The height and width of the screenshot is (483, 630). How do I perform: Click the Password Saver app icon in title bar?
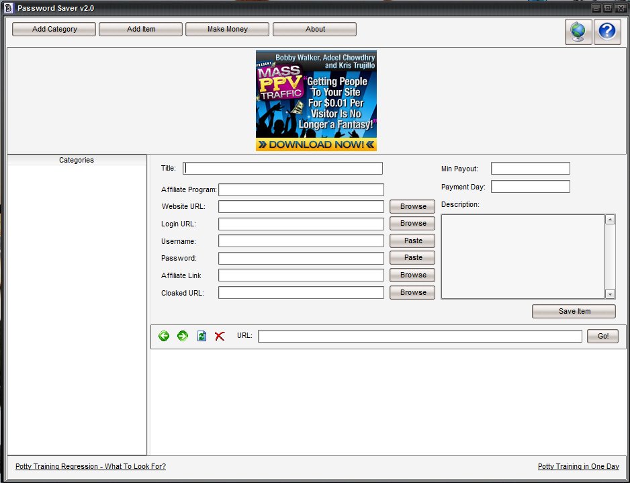point(9,8)
